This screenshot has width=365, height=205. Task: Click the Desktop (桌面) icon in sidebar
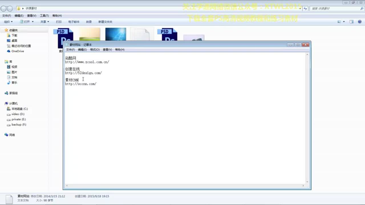pyautogui.click(x=9, y=41)
